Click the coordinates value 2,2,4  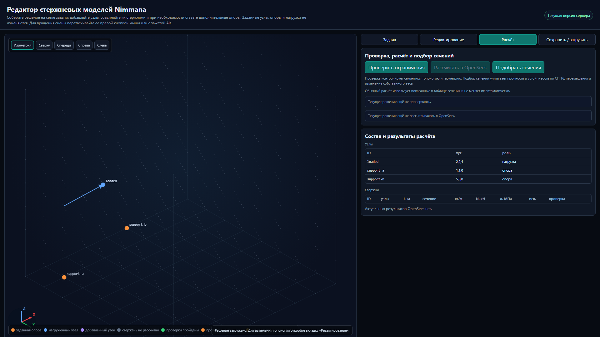[x=459, y=162]
